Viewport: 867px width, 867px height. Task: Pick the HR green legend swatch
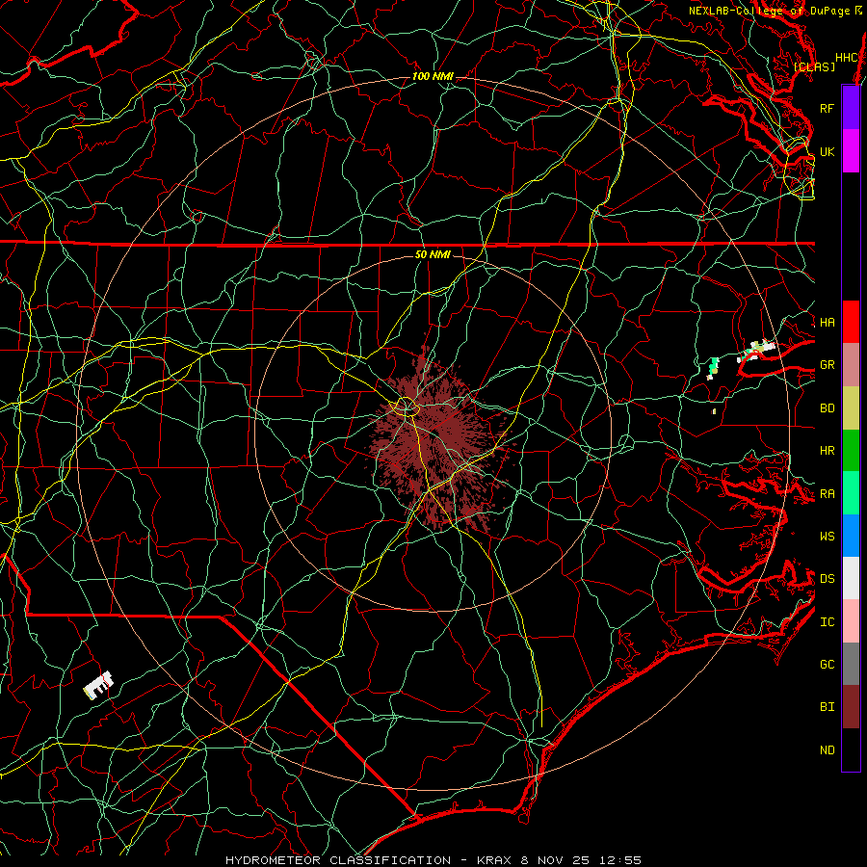point(851,450)
